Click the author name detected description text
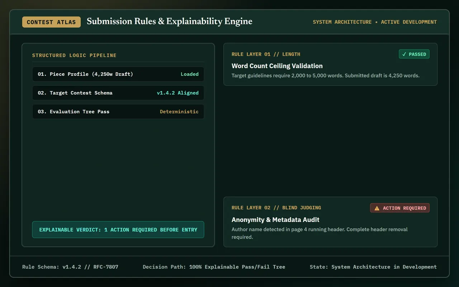 click(x=320, y=233)
